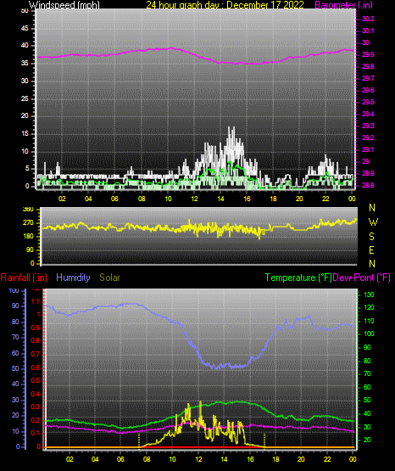Click the 0.3 rainfall axis value
The image size is (395, 471).
(x=35, y=407)
